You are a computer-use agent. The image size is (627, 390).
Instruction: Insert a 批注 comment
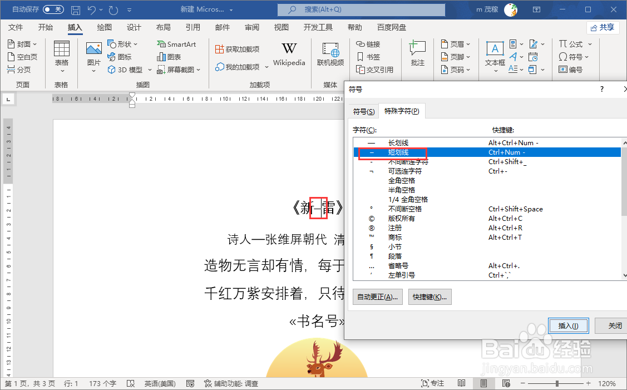click(417, 53)
